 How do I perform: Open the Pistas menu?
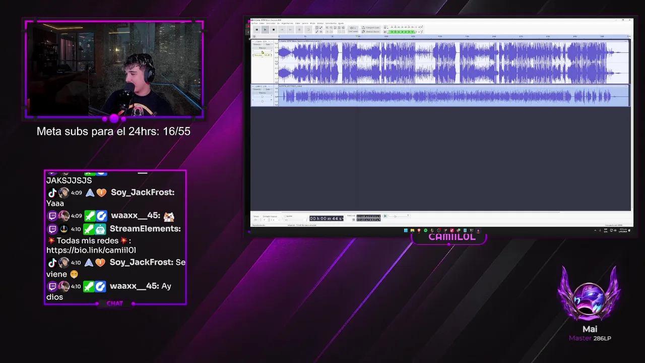(x=297, y=23)
